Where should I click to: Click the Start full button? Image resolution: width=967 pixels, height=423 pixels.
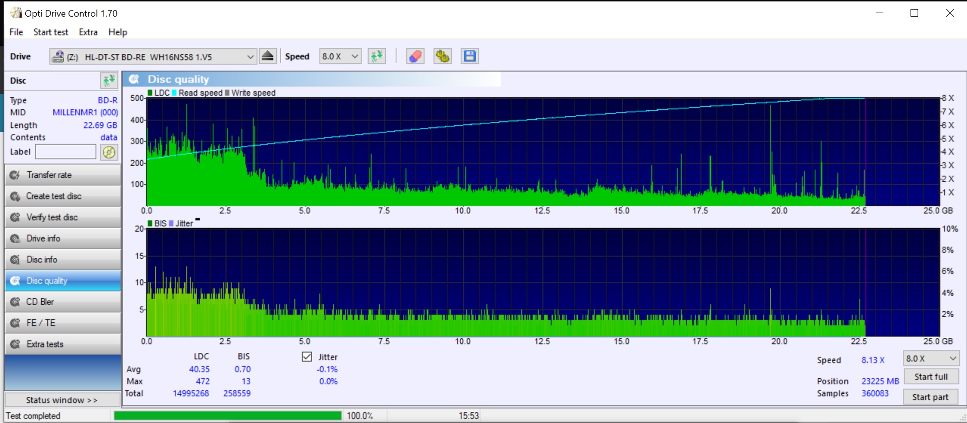coord(931,377)
